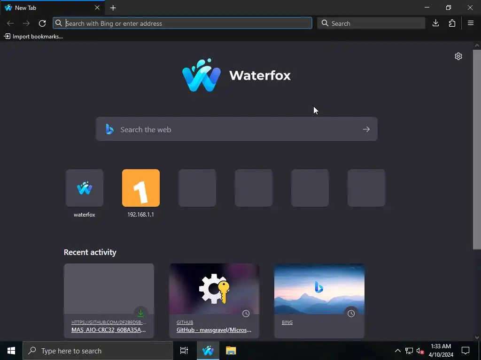The image size is (481, 360).
Task: Click the browser back arrow
Action: 10,23
